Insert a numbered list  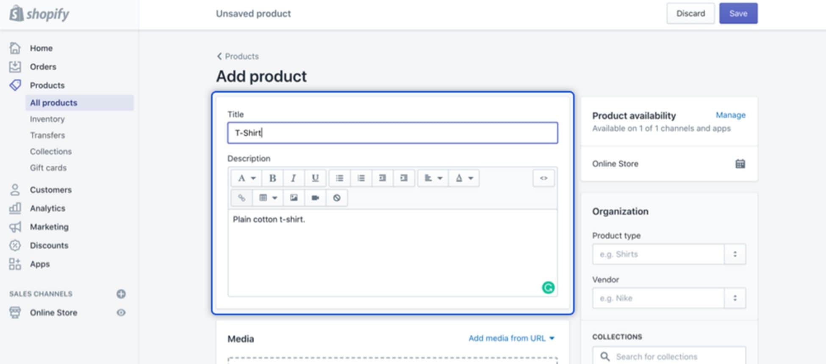[x=361, y=178]
